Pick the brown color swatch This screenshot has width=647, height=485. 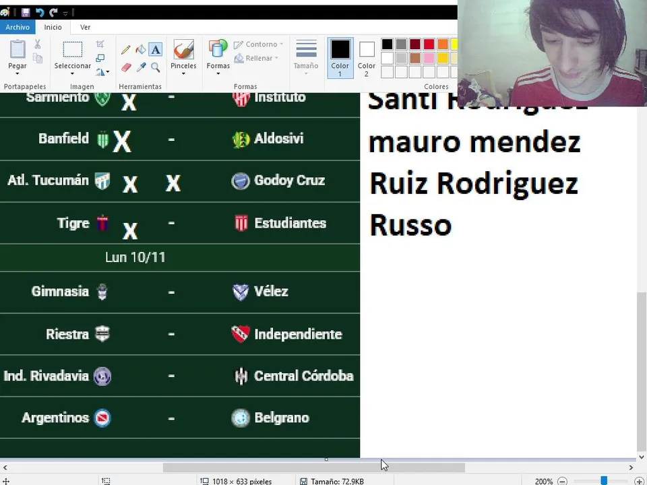click(x=415, y=58)
